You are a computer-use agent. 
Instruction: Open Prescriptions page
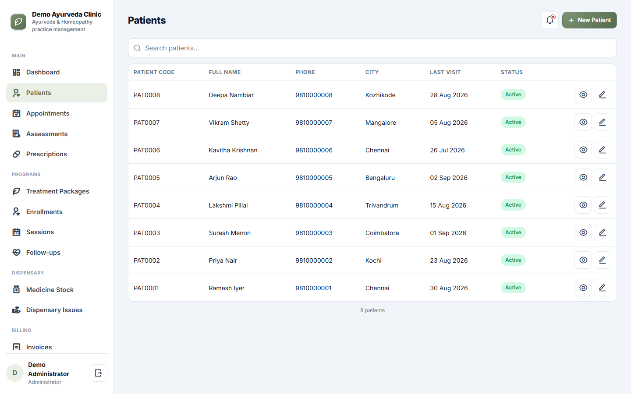57,154
